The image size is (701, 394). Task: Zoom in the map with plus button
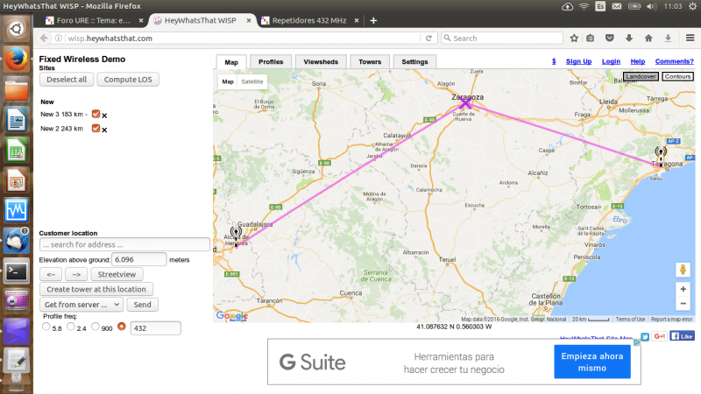point(683,288)
